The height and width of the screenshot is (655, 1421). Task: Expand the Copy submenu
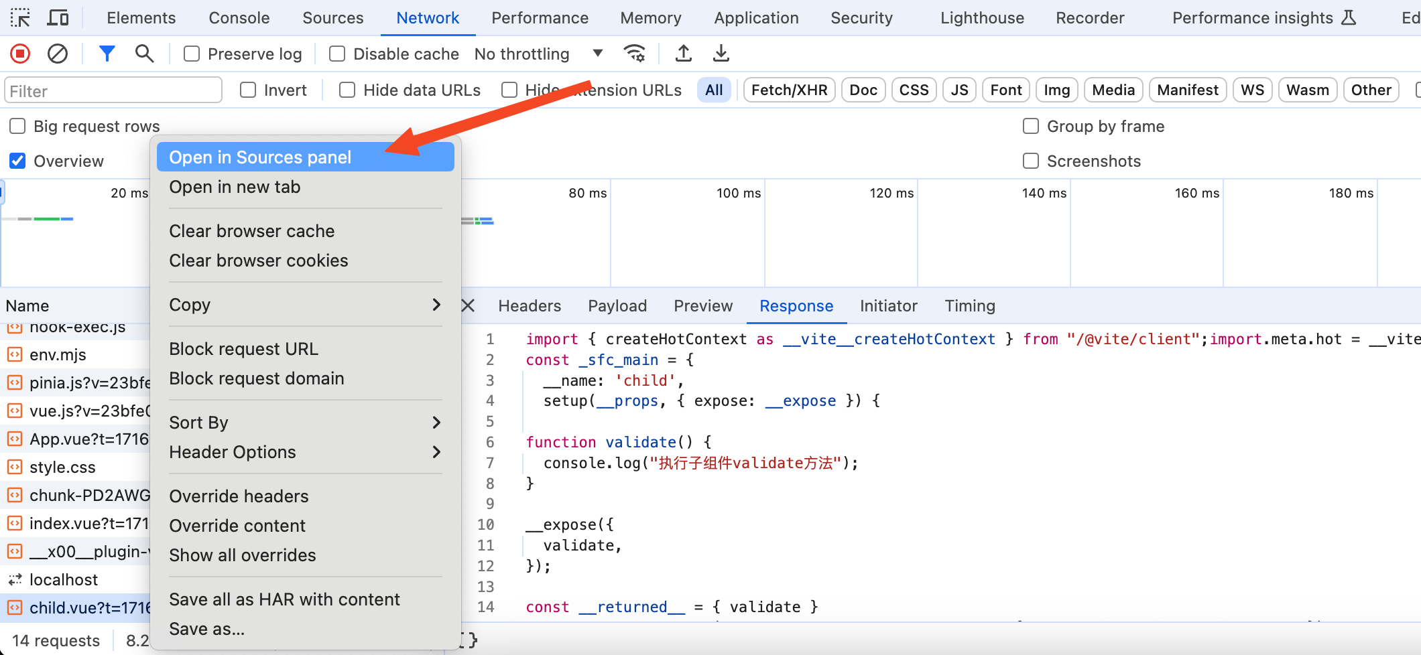305,305
